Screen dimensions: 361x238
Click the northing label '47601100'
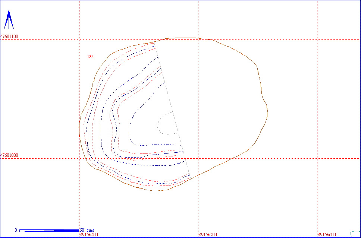click(x=9, y=37)
